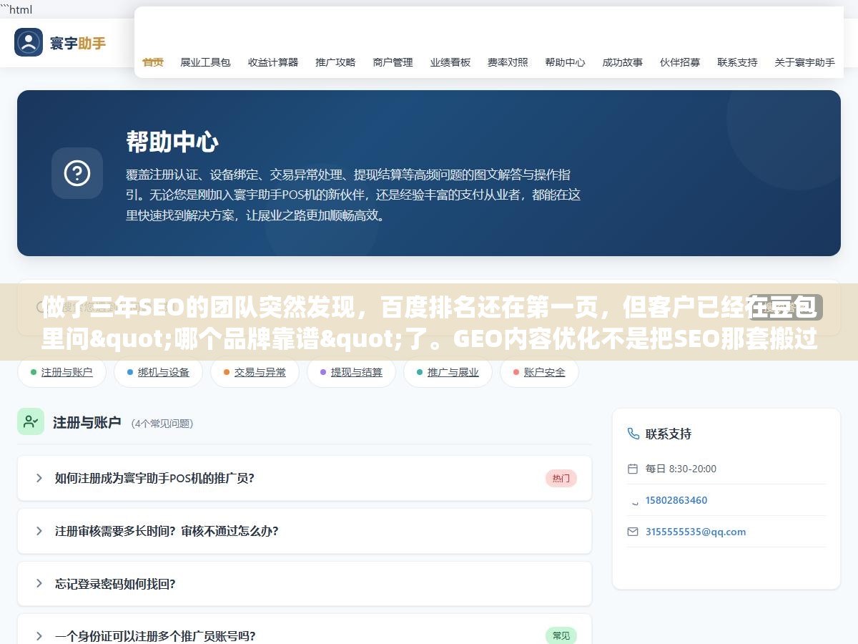858x644 pixels.
Task: Click the calendar icon beside 每日 8:30-20:00
Action: [x=632, y=469]
